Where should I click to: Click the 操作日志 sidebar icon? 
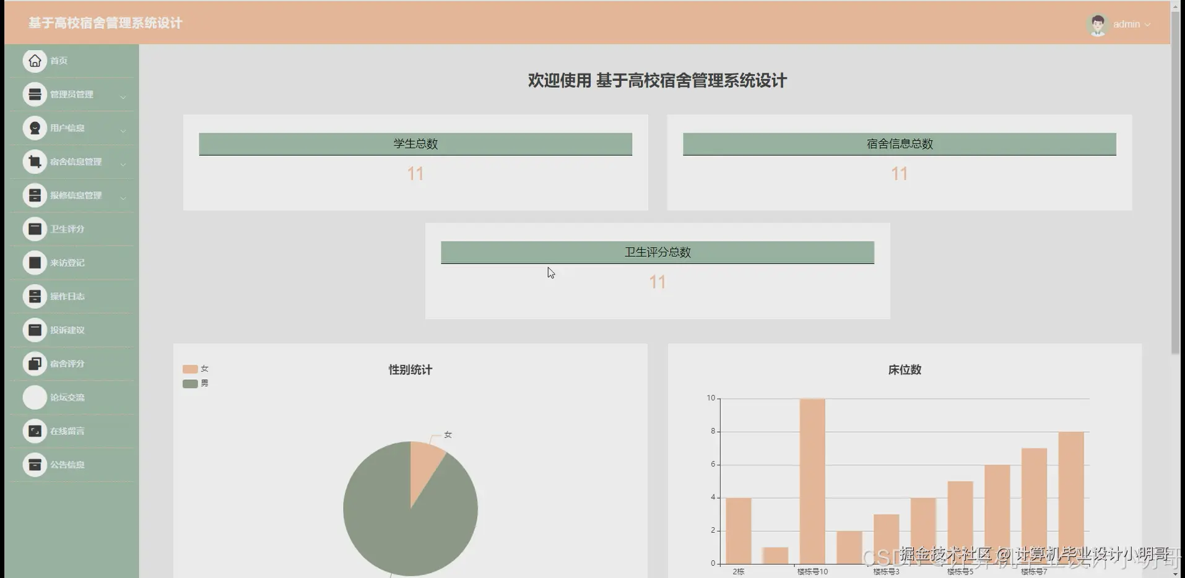pyautogui.click(x=35, y=296)
